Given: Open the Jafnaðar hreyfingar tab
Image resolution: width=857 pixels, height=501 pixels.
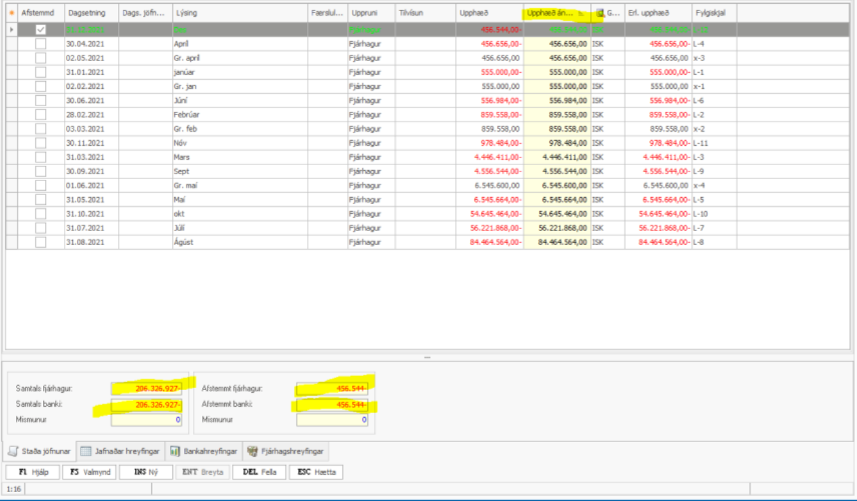Looking at the screenshot, I should [x=120, y=452].
